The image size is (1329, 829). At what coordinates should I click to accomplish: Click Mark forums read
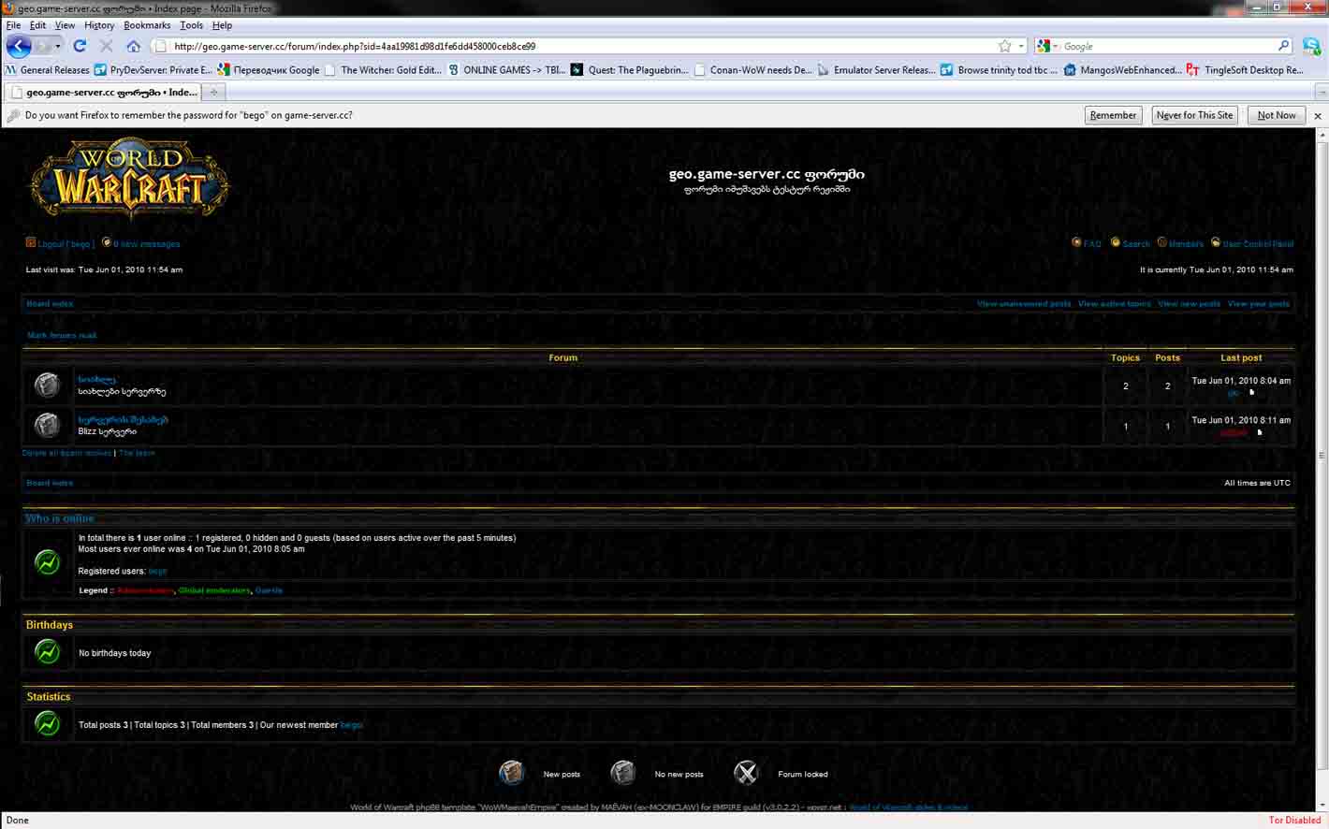[x=62, y=335]
